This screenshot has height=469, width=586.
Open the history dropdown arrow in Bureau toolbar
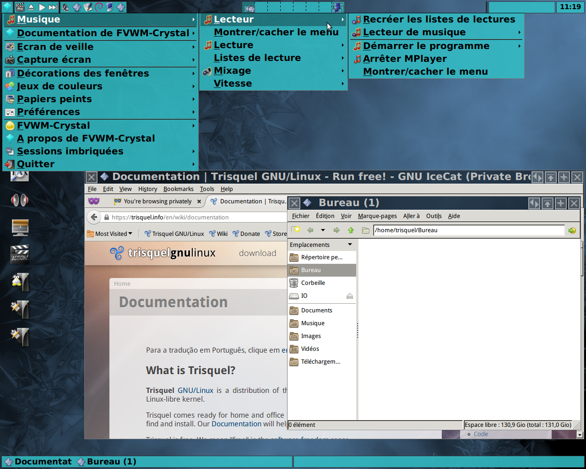[x=323, y=230]
